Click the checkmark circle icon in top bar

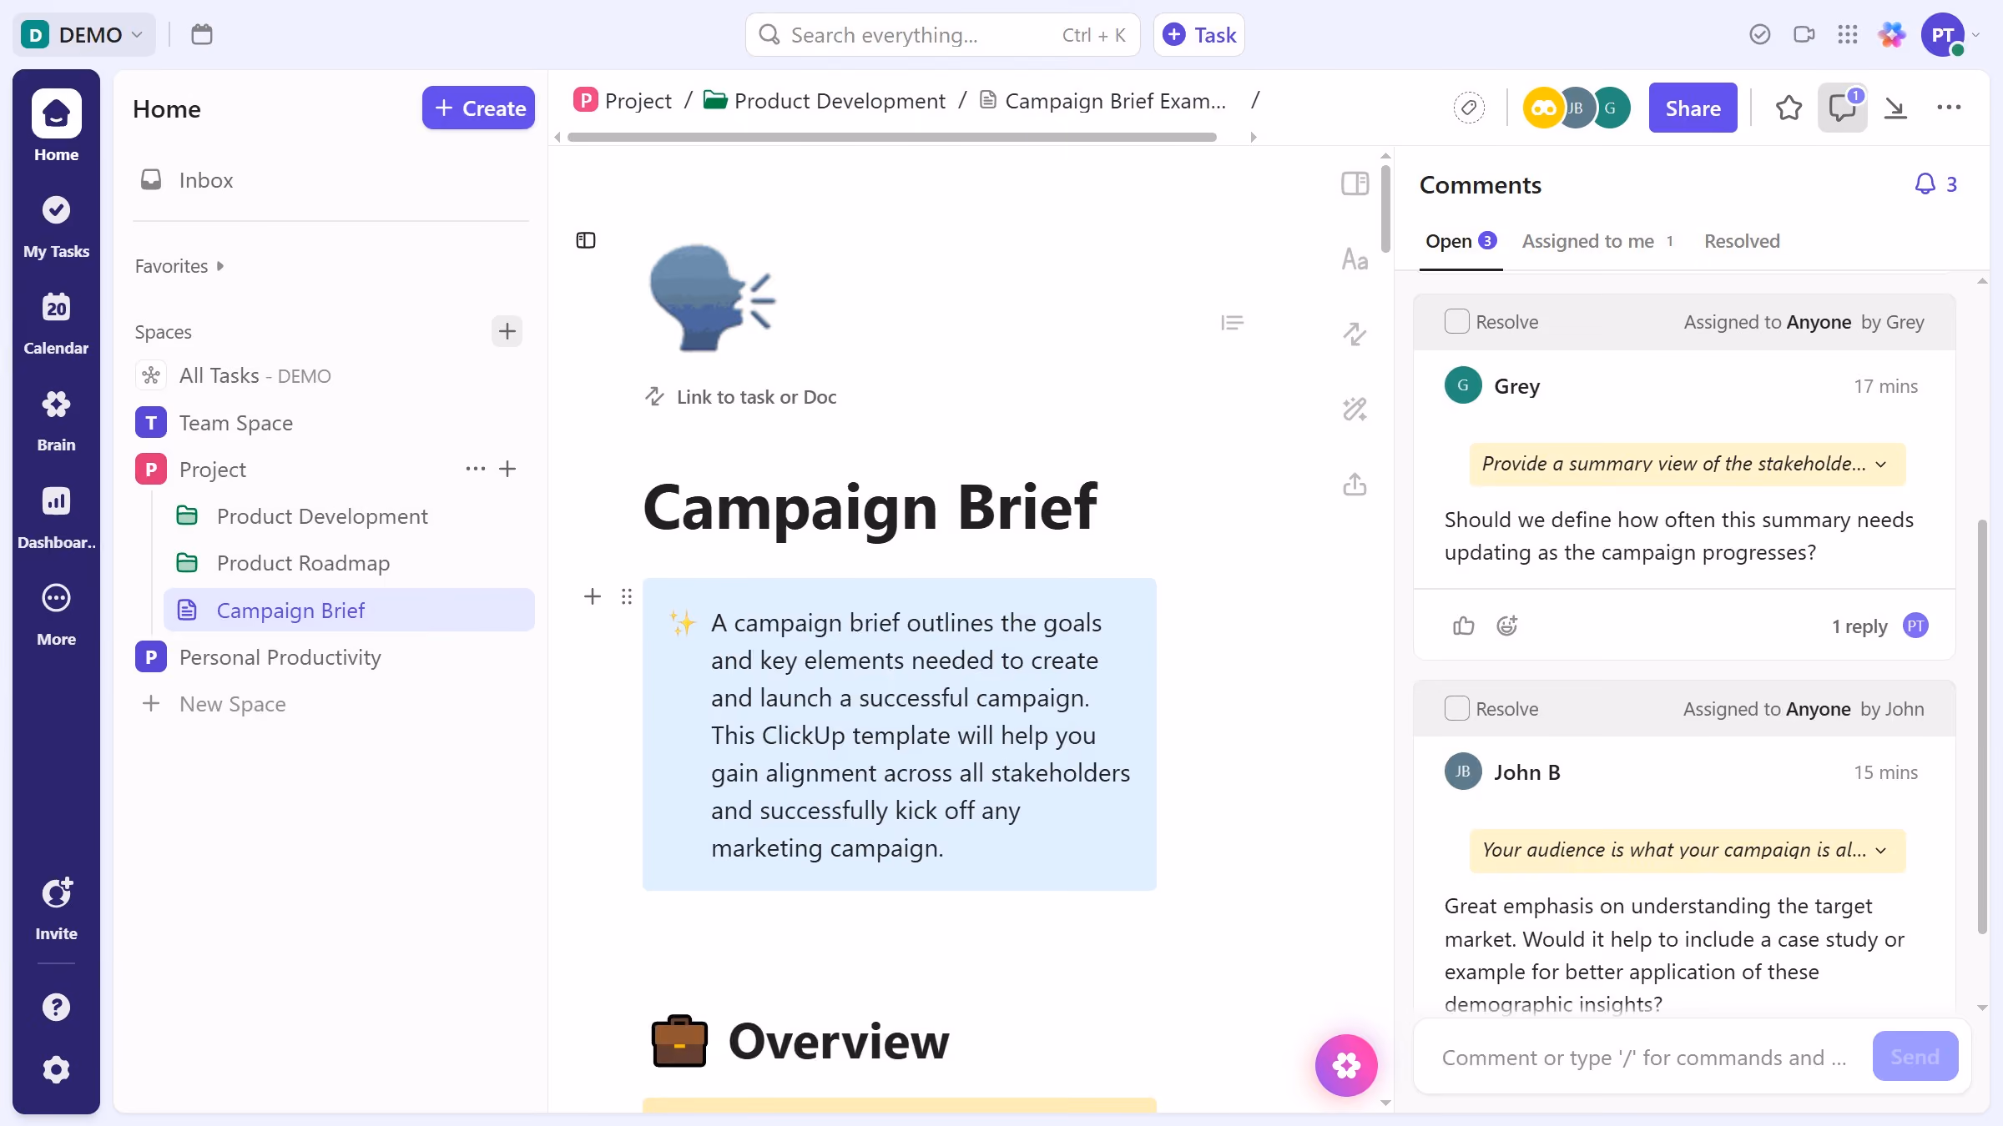tap(1760, 34)
